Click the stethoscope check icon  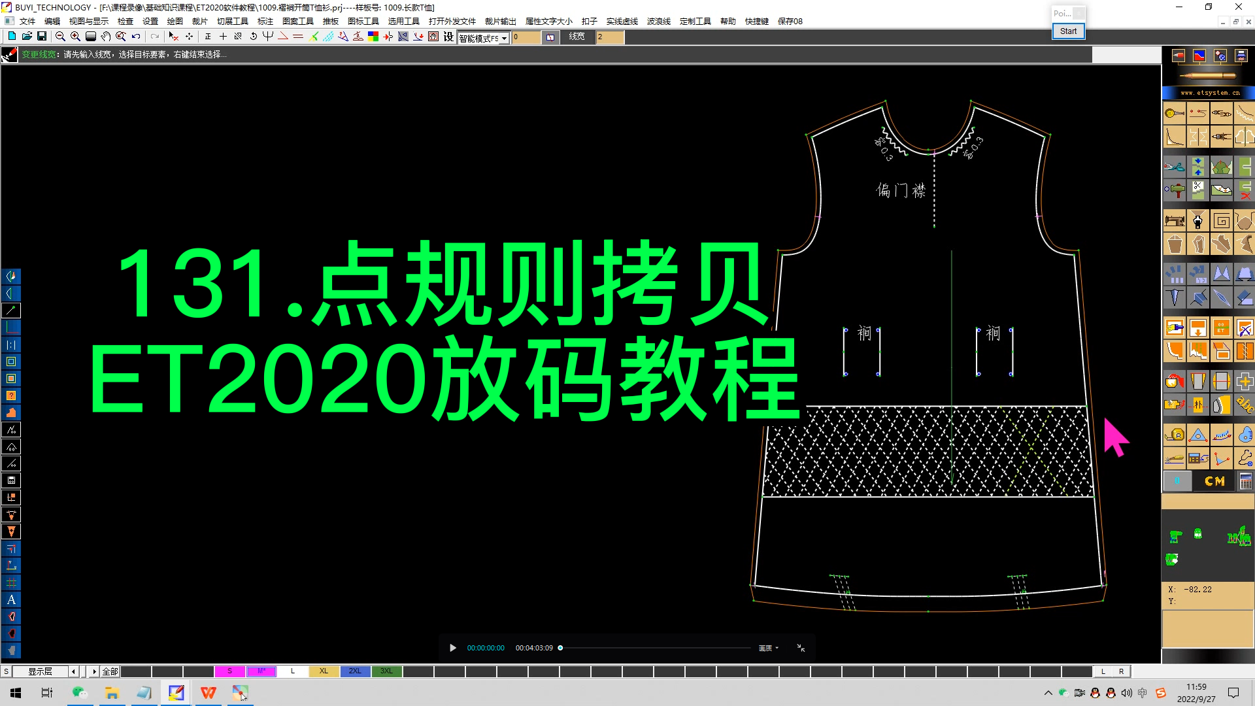(1245, 458)
